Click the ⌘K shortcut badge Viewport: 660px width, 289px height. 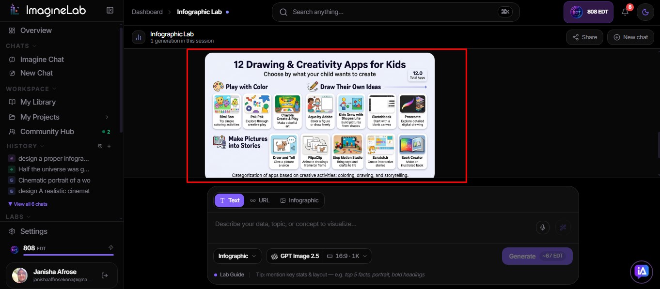coord(504,12)
